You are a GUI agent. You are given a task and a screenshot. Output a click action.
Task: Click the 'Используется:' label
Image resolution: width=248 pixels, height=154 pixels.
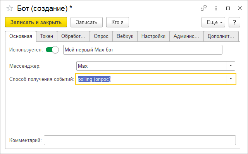click(x=26, y=50)
